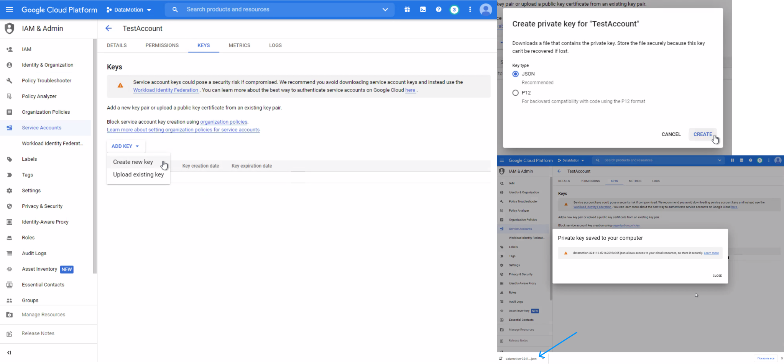The height and width of the screenshot is (364, 784).
Task: Open the DataMotion project selector in large console
Action: (x=129, y=10)
